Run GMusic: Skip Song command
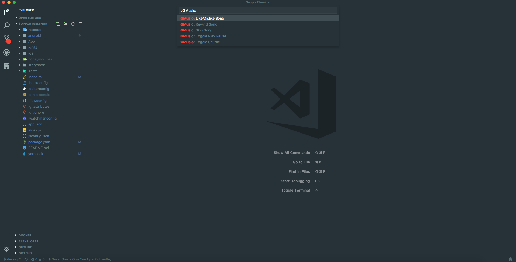Viewport: 516px width, 262px height. click(x=258, y=30)
